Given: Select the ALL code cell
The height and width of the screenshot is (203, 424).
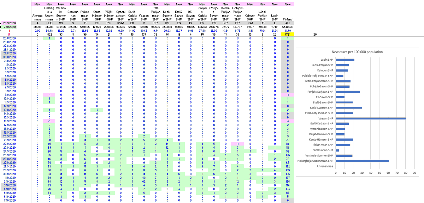Looking at the screenshot, I should point(288,23).
